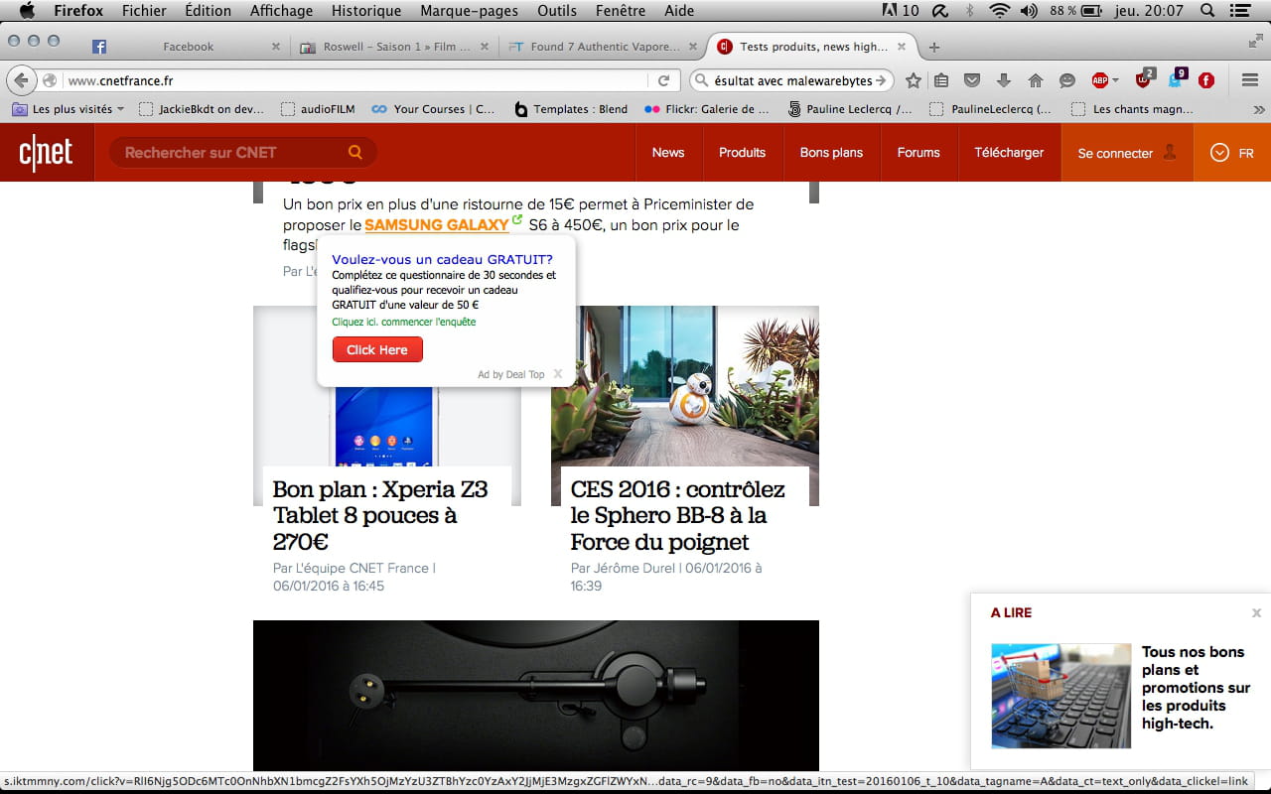1271x794 pixels.
Task: Click the turntable photo article image
Action: click(536, 696)
